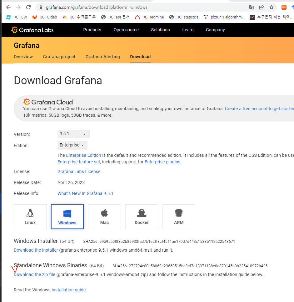This screenshot has width=294, height=302.
Task: Click the Download Grafana heading
Action: [58, 80]
